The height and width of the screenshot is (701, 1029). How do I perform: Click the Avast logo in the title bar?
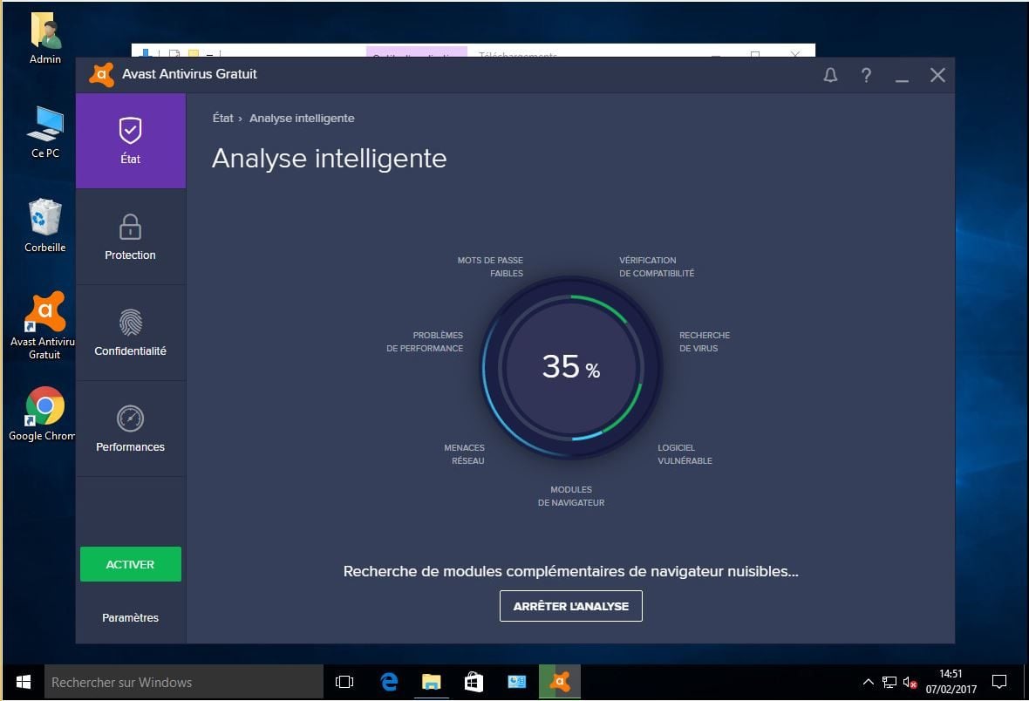pyautogui.click(x=102, y=75)
